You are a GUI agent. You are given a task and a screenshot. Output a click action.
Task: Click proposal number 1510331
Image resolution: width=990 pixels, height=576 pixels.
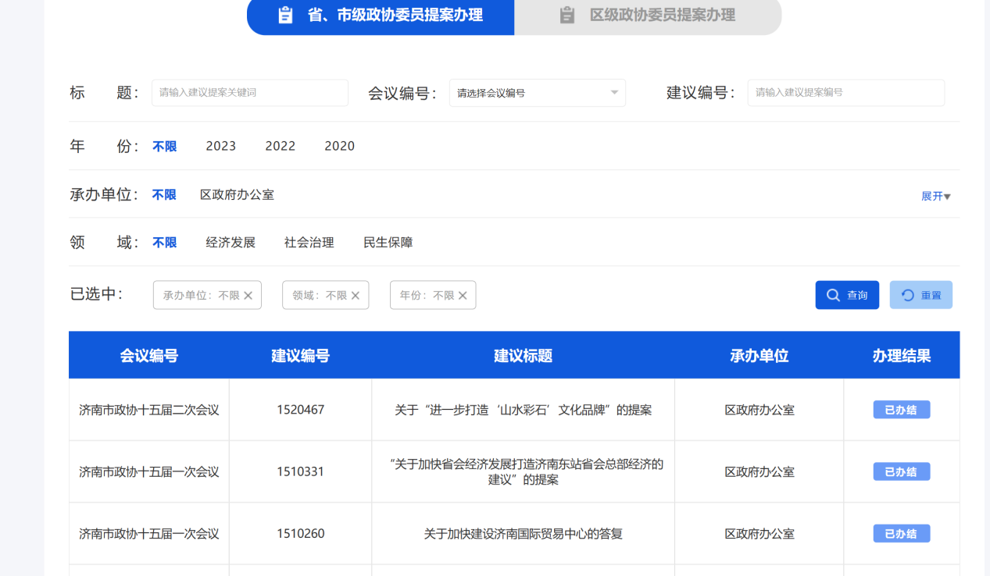point(301,472)
